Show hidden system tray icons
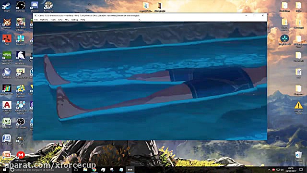Image resolution: width=307 pixels, height=173 pixels. click(x=269, y=170)
